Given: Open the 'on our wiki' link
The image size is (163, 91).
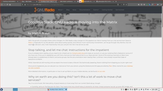Looking at the screenshot, I should click(x=101, y=71).
